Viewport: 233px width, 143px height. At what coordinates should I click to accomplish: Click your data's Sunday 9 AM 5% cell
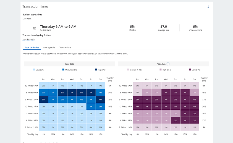pyautogui.click(x=43, y=99)
